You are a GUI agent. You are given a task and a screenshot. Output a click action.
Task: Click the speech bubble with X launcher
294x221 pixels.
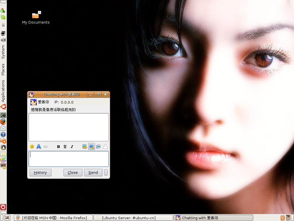3,154
